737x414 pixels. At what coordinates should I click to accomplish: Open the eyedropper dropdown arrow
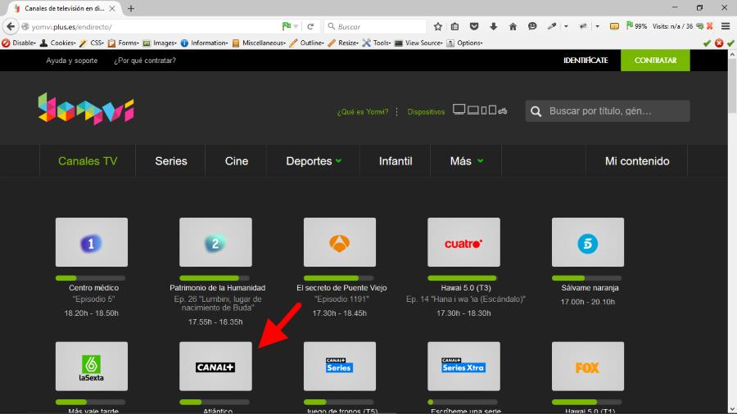tap(566, 27)
